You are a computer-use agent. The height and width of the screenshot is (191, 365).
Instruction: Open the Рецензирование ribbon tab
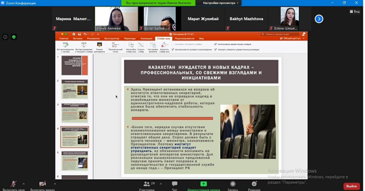coord(184,38)
